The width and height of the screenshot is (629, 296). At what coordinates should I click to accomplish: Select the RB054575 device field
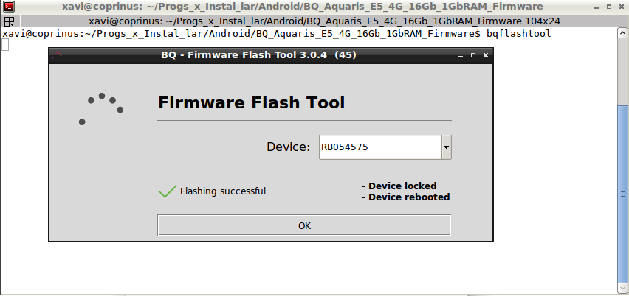[x=379, y=147]
